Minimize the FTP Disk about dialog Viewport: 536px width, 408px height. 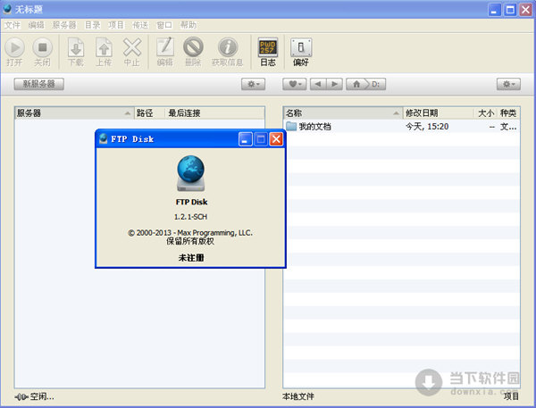pyautogui.click(x=245, y=139)
